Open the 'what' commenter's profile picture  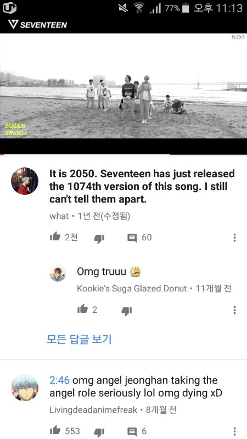(25, 181)
